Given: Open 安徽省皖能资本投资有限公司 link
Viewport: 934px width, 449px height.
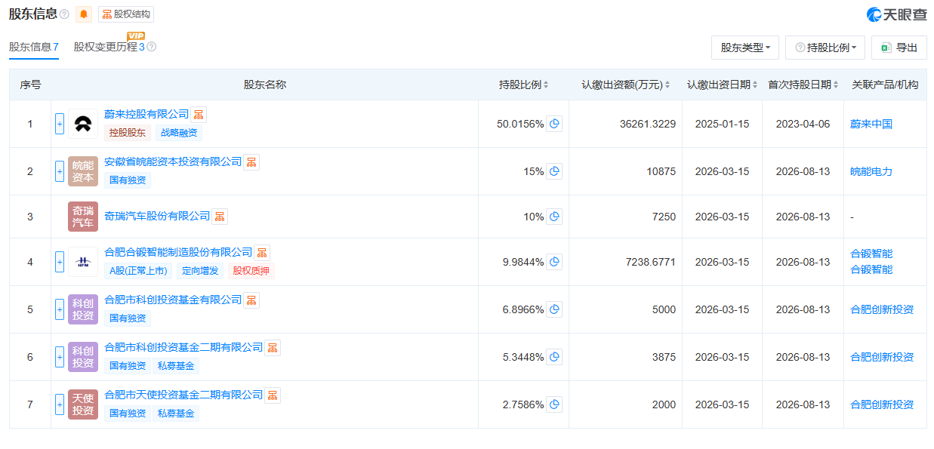Looking at the screenshot, I should point(173,161).
